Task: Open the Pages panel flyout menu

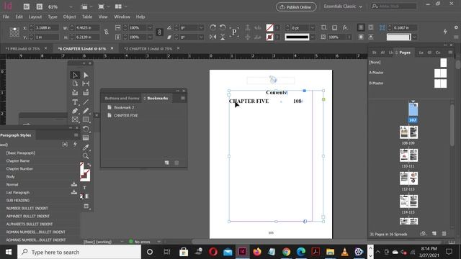Action: pyautogui.click(x=450, y=53)
